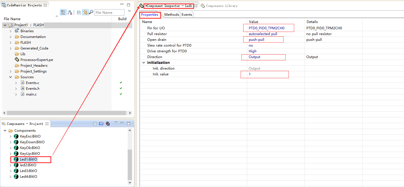Select the Project_Headers folder

click(34, 66)
